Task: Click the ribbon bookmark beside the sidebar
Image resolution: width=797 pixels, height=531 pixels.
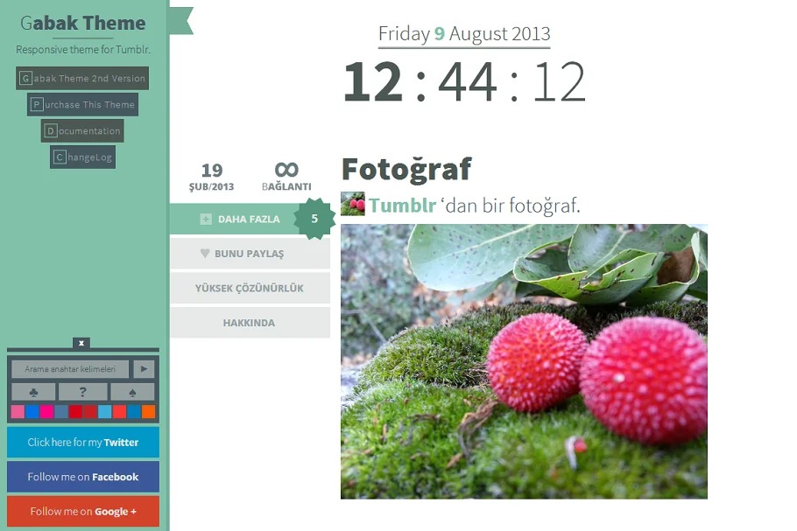Action: coord(181,21)
